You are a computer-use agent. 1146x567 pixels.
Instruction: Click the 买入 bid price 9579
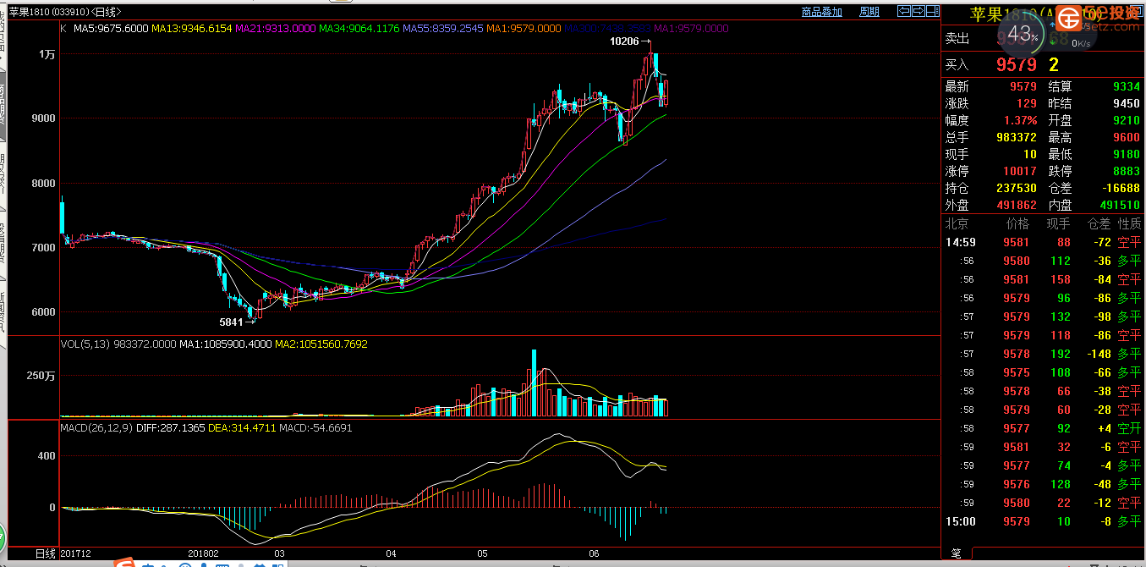coord(1017,64)
